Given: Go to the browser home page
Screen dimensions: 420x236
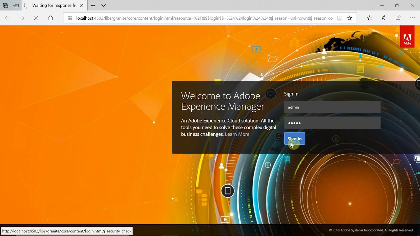Looking at the screenshot, I should 51,18.
